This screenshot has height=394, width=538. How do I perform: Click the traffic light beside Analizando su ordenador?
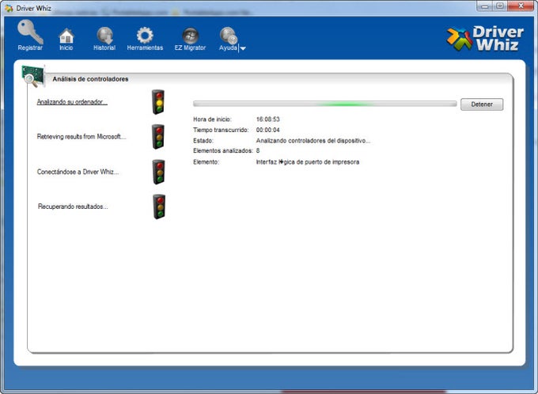pyautogui.click(x=158, y=102)
